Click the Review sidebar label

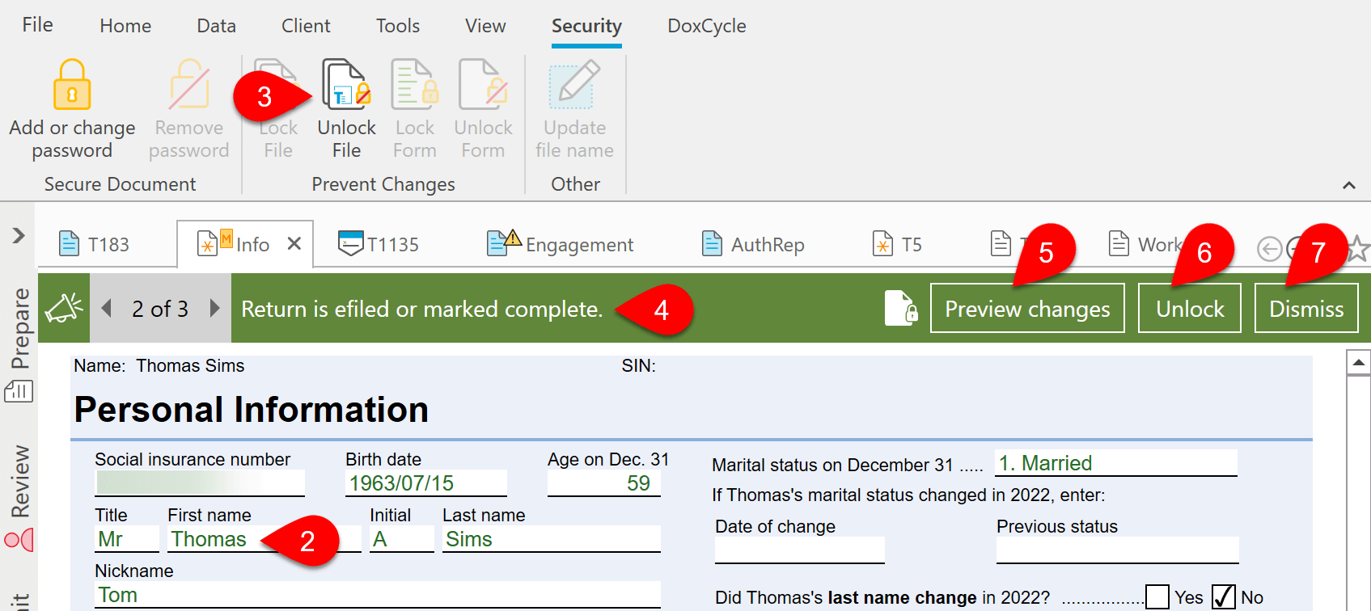19,481
